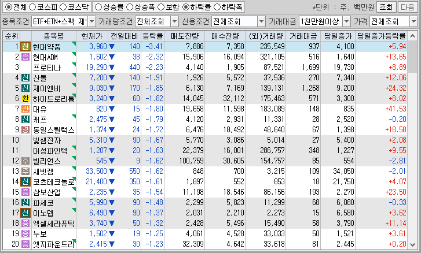
Task: Select the +41.53 value in 대유 row
Action: click(x=396, y=109)
